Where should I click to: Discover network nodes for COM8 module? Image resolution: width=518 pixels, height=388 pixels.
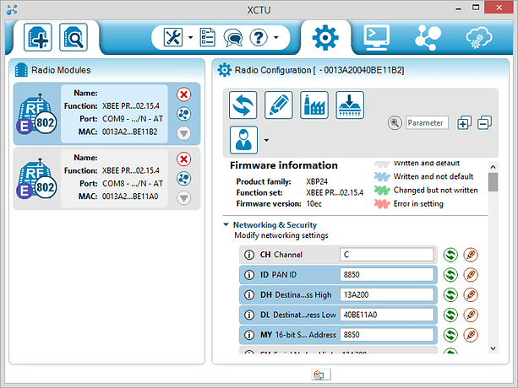(x=183, y=178)
